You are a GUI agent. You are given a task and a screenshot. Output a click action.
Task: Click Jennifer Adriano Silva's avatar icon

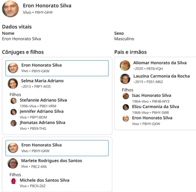(x=14, y=112)
